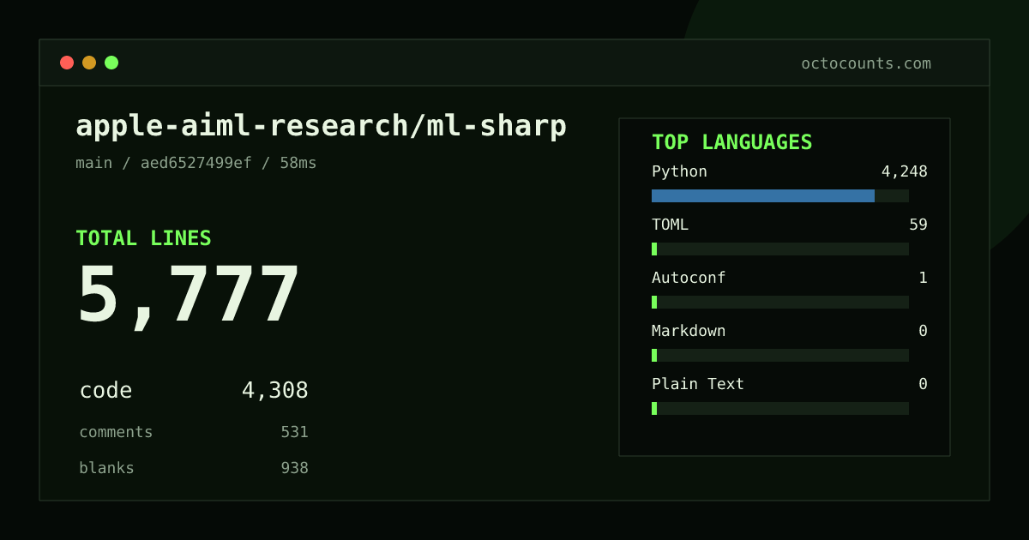Image resolution: width=1029 pixels, height=540 pixels.
Task: Select the Markdown count of 0
Action: tap(923, 331)
